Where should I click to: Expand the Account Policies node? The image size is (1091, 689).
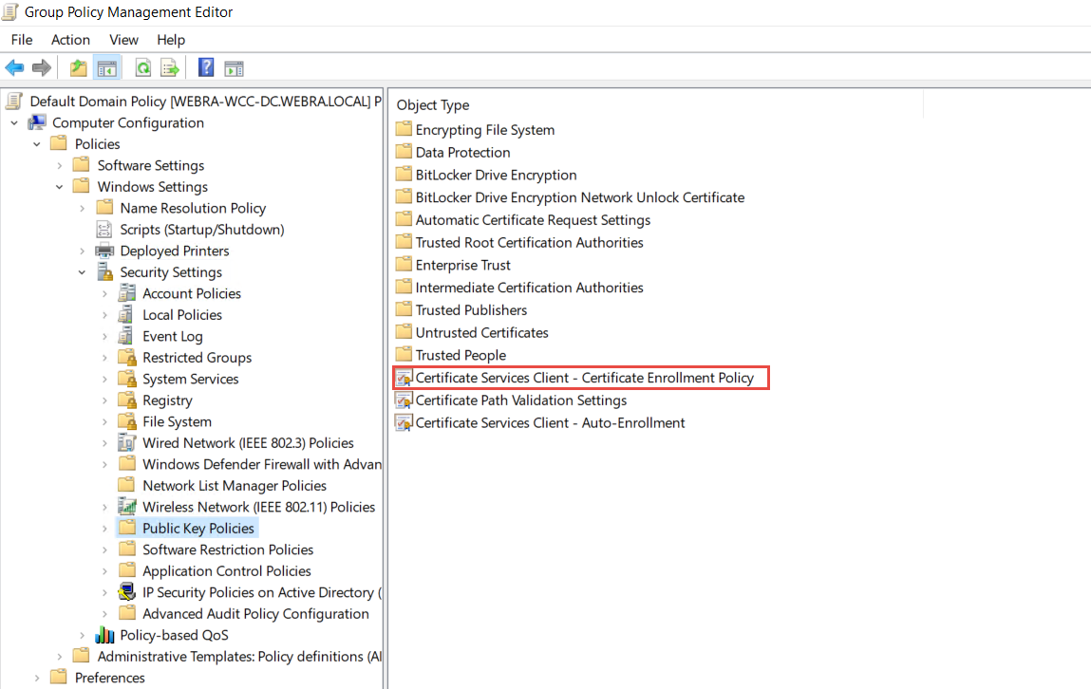point(104,294)
